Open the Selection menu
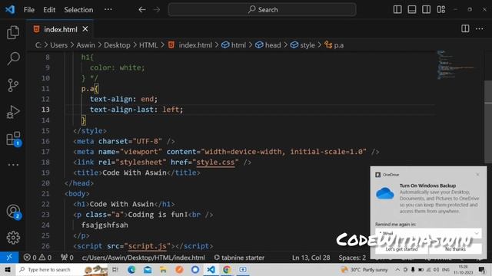 (x=78, y=10)
